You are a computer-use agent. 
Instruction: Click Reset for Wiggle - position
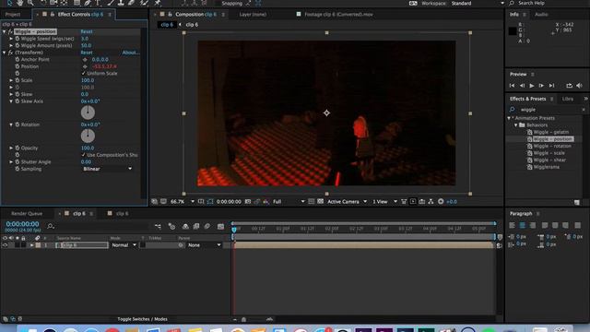(x=87, y=31)
